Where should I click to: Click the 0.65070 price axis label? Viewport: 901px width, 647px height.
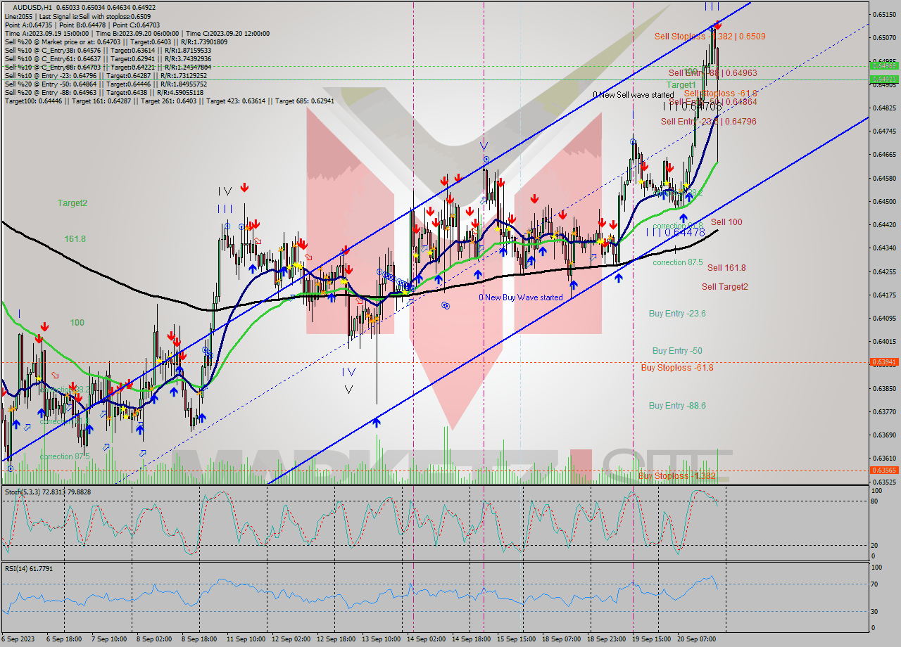(x=884, y=37)
